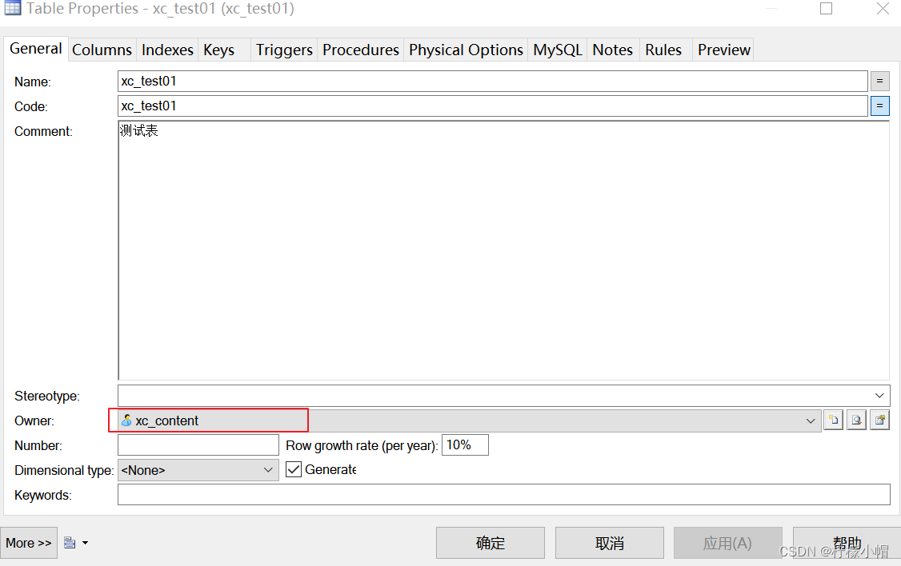This screenshot has height=566, width=901.
Task: Click the More >> button
Action: (x=29, y=543)
